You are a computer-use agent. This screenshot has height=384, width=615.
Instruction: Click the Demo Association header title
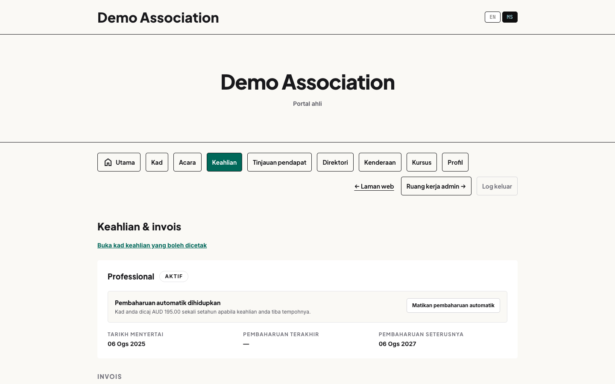158,17
